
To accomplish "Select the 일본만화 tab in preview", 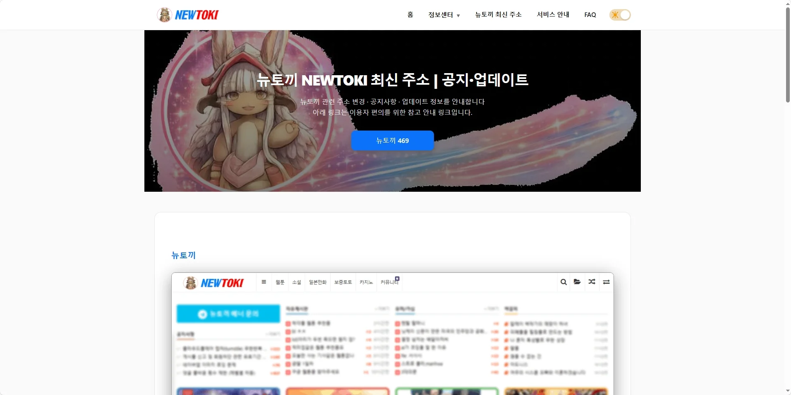I will [x=318, y=282].
